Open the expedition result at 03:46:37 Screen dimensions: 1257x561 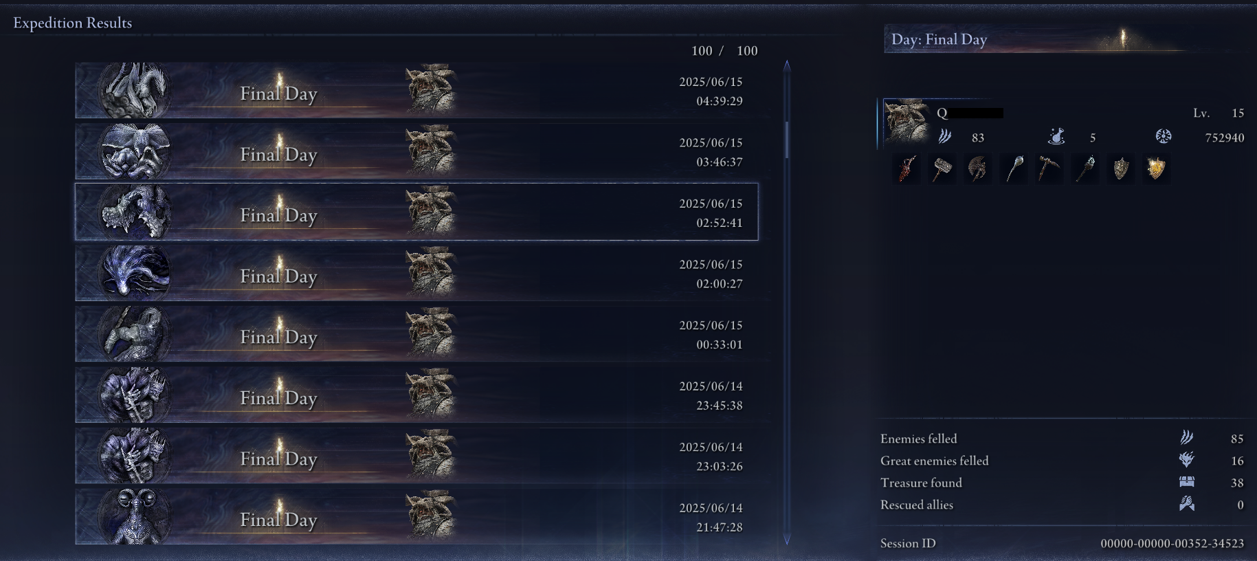click(416, 151)
